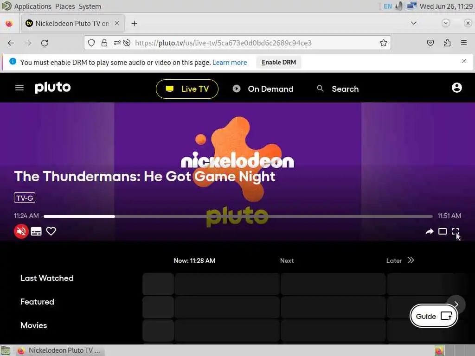Viewport: 475px width, 356px height.
Task: Open a new browser tab with plus
Action: [134, 24]
